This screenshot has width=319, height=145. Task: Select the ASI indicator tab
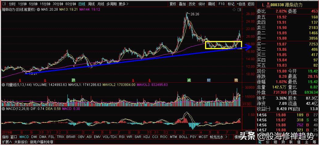(89, 137)
